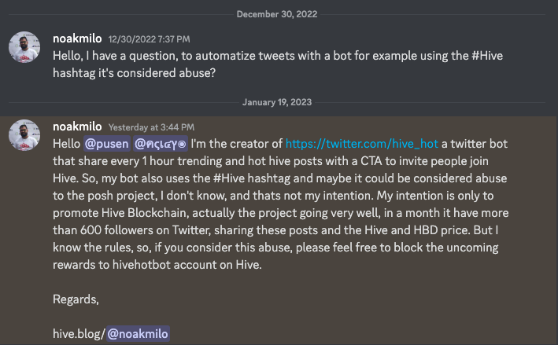Click the 12/30/2022 7:37 PM timestamp
This screenshot has width=558, height=345.
coord(150,39)
